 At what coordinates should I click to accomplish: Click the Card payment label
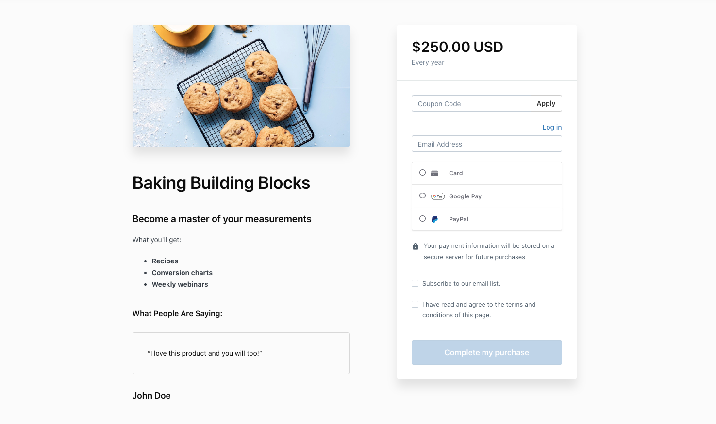[x=456, y=173]
